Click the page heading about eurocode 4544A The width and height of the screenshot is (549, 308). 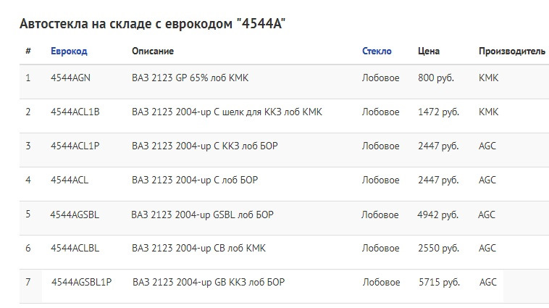[153, 24]
